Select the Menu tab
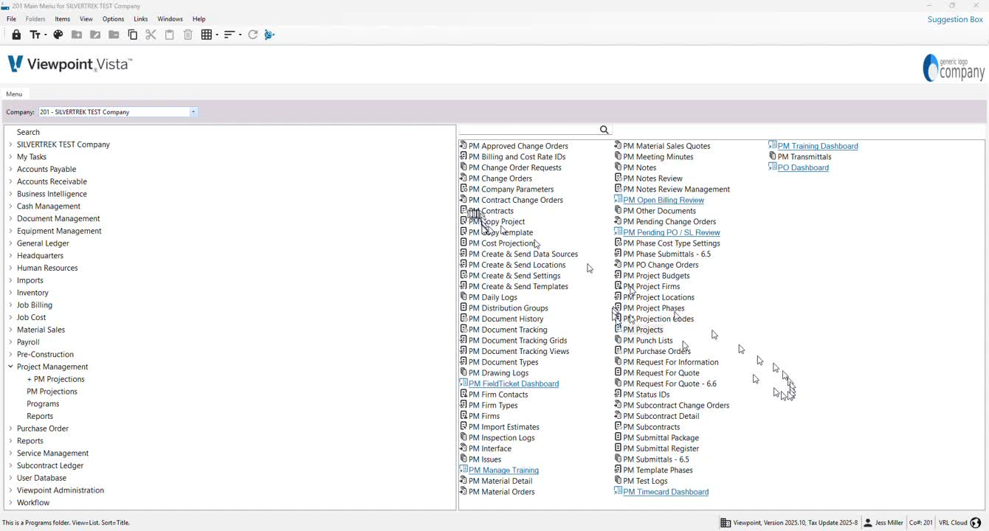 pos(14,94)
